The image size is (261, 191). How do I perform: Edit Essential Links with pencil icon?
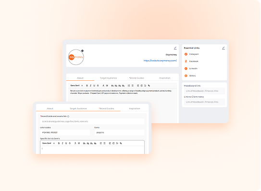pos(224,48)
